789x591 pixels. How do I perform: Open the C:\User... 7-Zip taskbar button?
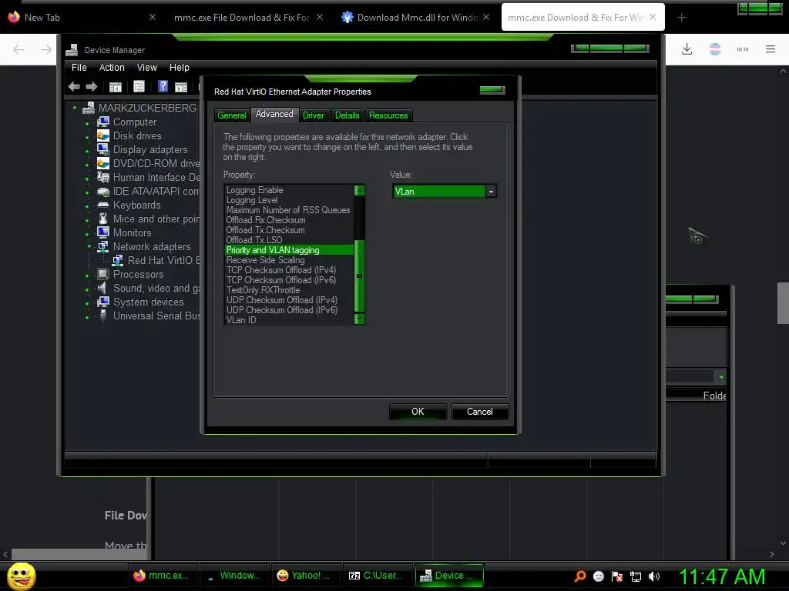(x=378, y=576)
